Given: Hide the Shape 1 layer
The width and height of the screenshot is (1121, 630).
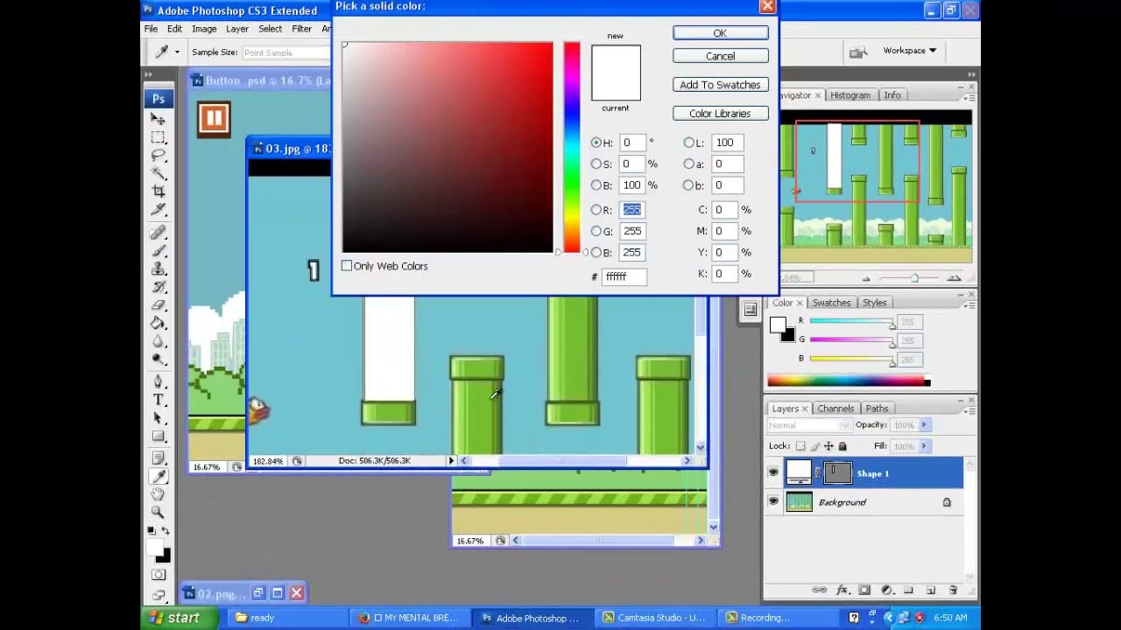Looking at the screenshot, I should (x=772, y=473).
